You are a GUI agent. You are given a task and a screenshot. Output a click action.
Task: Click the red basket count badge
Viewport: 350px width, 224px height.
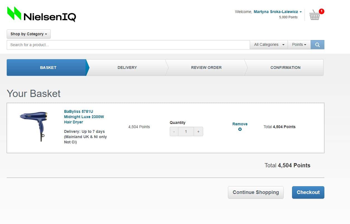point(322,11)
